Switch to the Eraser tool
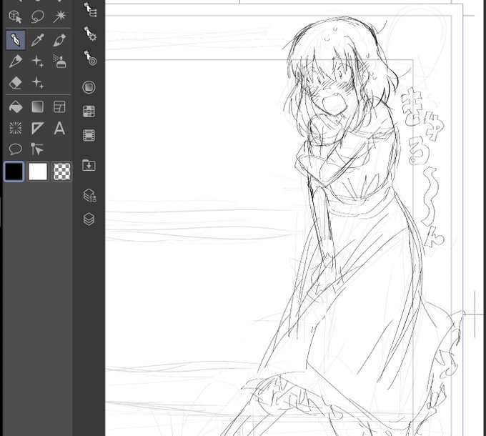This screenshot has width=486, height=436. (x=15, y=83)
